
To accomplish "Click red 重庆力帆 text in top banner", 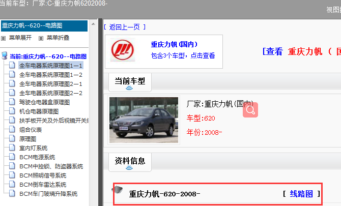I will (305, 51).
